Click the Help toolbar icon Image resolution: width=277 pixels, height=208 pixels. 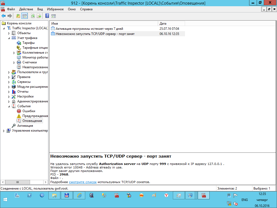47,16
